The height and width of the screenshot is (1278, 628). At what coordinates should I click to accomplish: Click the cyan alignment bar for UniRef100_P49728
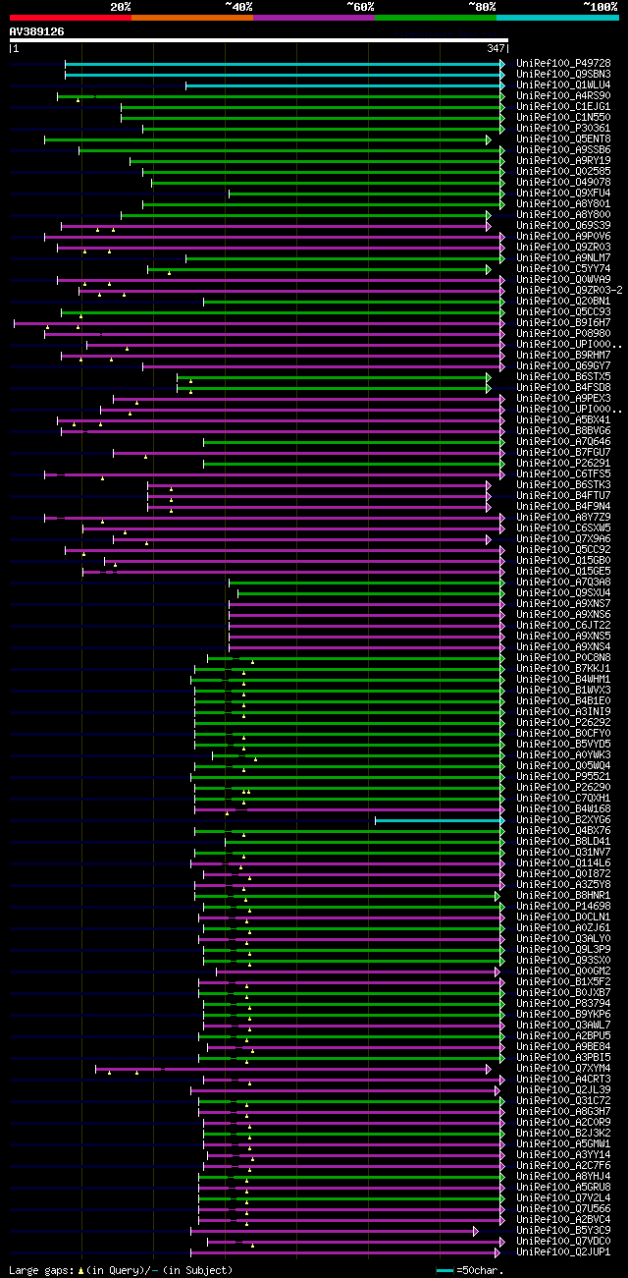(285, 64)
